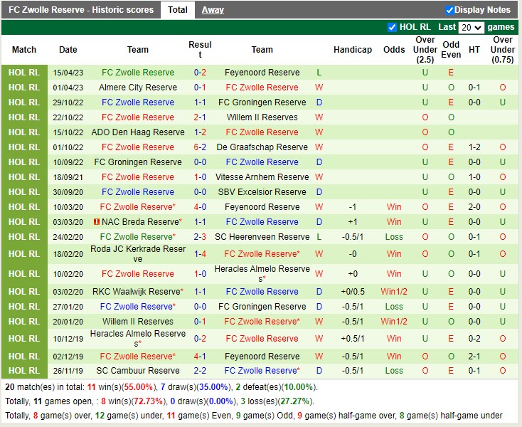Click Willem II Reserves on 20/01/20
The width and height of the screenshot is (522, 427).
pyautogui.click(x=138, y=322)
